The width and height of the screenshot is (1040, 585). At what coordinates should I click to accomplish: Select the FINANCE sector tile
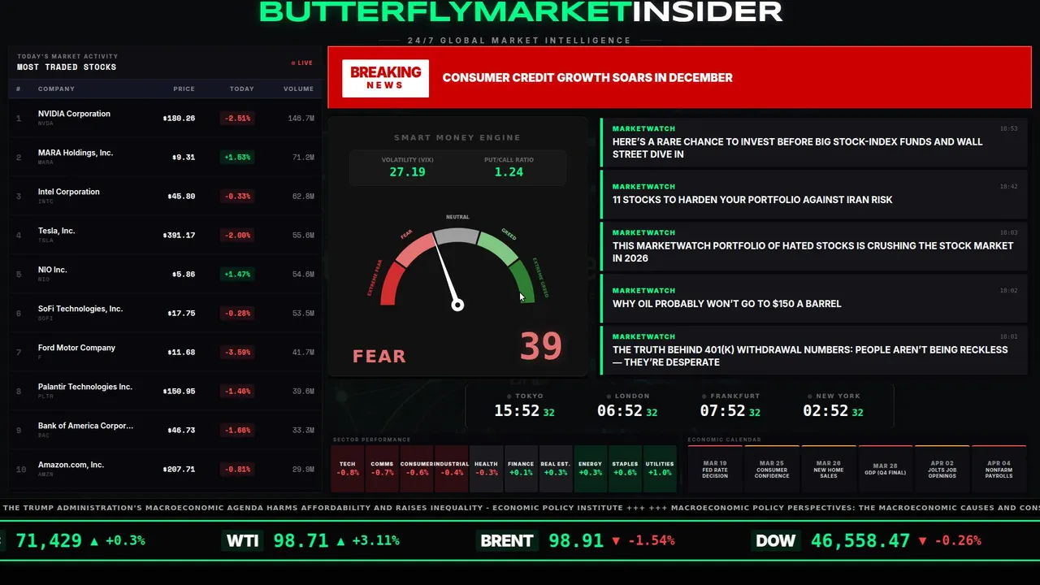point(521,469)
